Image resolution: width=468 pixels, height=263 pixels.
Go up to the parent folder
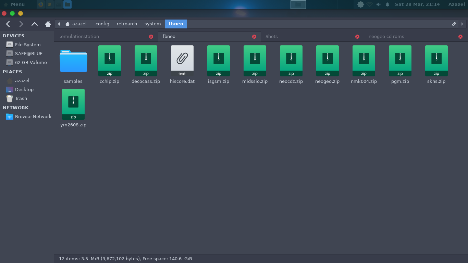tap(35, 24)
